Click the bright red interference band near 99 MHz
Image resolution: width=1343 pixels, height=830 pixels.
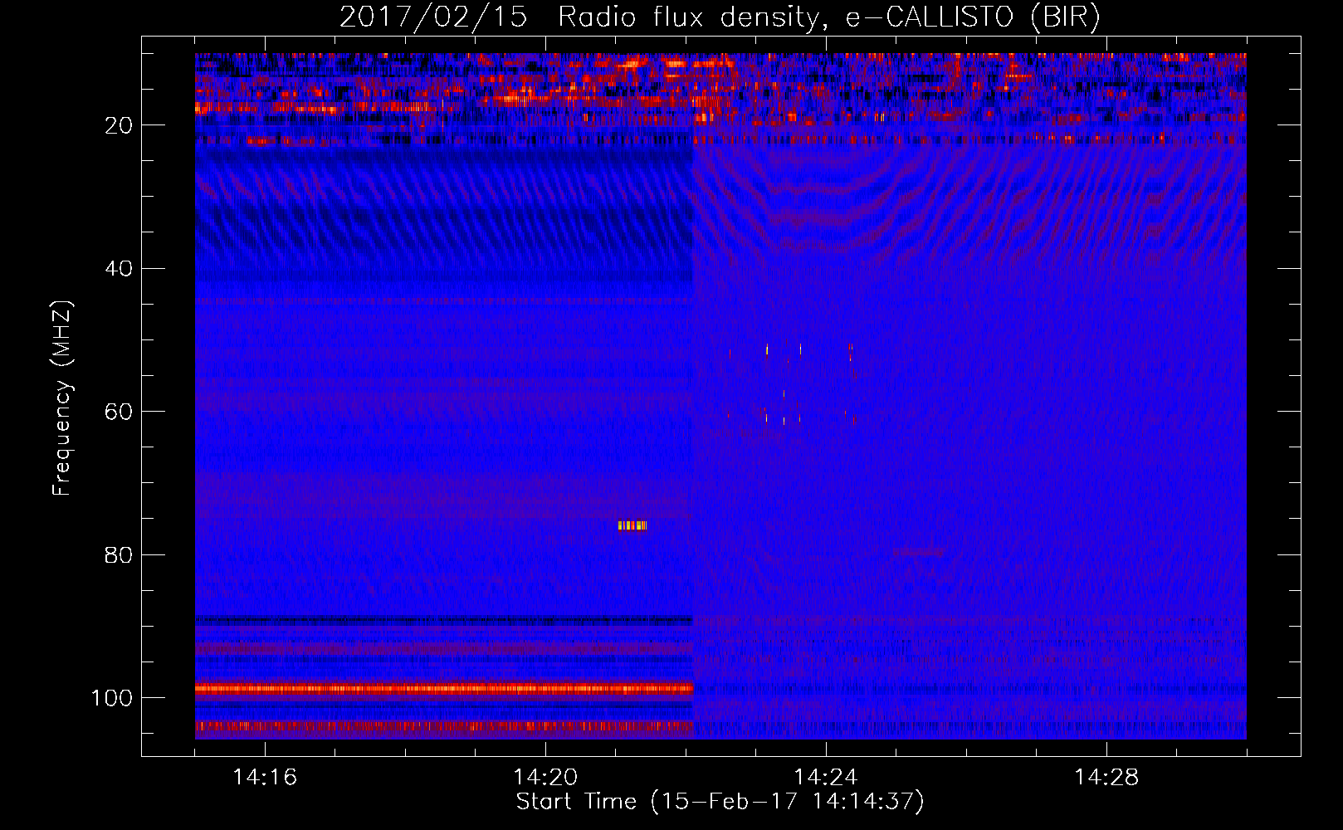(x=444, y=688)
